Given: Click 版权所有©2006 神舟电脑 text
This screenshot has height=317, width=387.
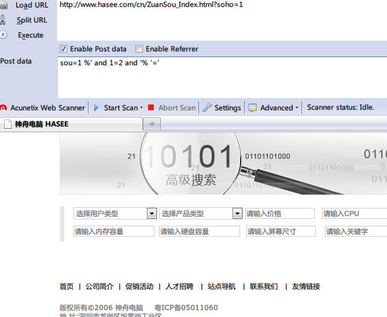Looking at the screenshot, I should point(101,308).
